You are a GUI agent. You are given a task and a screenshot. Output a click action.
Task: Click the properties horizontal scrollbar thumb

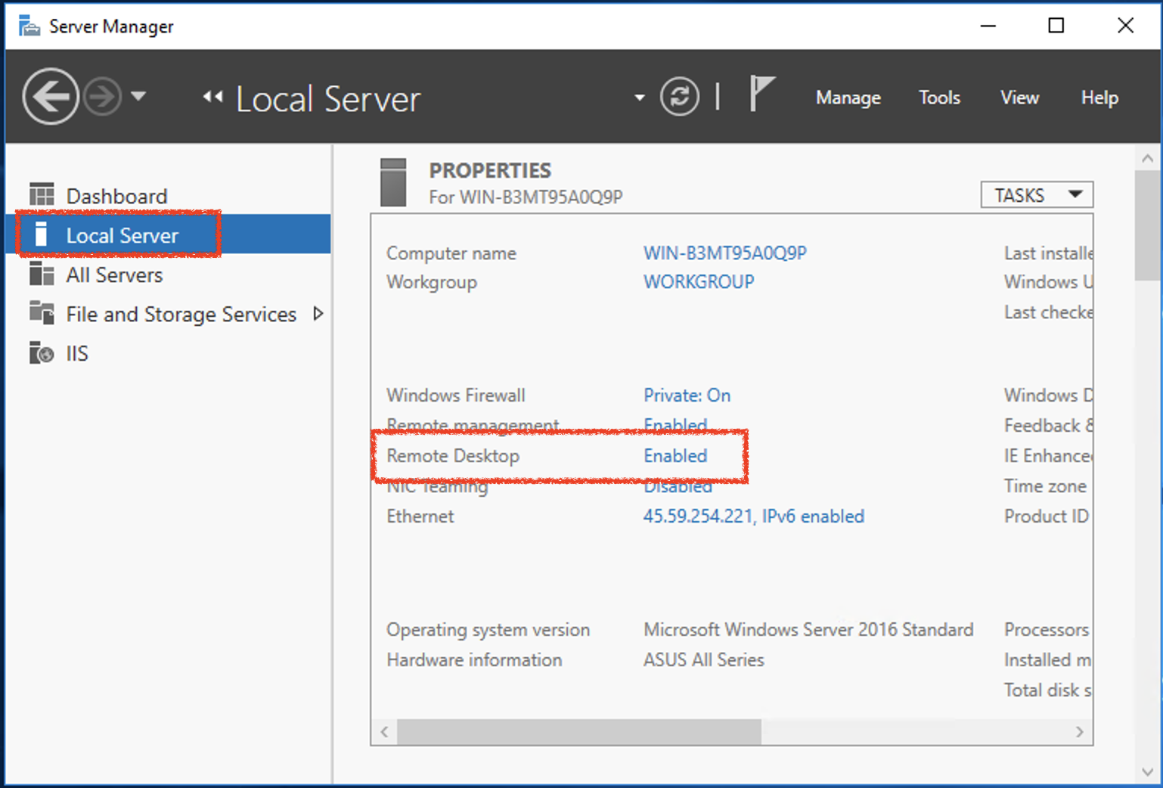click(x=579, y=731)
